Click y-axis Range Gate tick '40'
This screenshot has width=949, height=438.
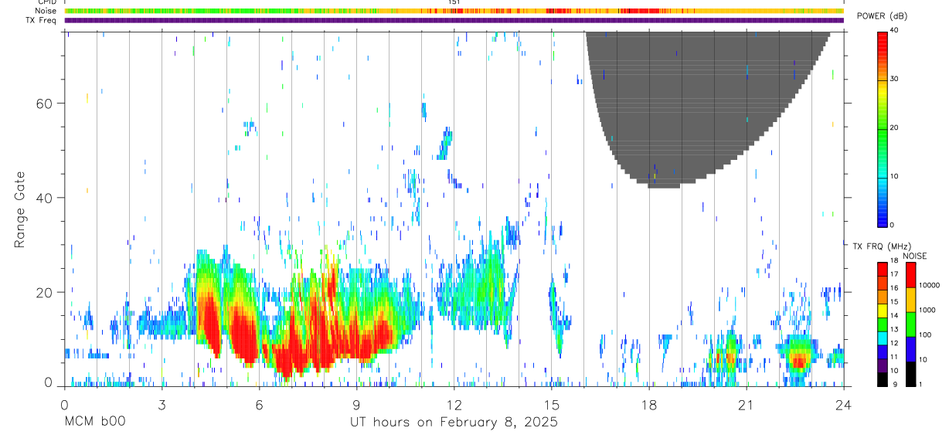tap(46, 198)
